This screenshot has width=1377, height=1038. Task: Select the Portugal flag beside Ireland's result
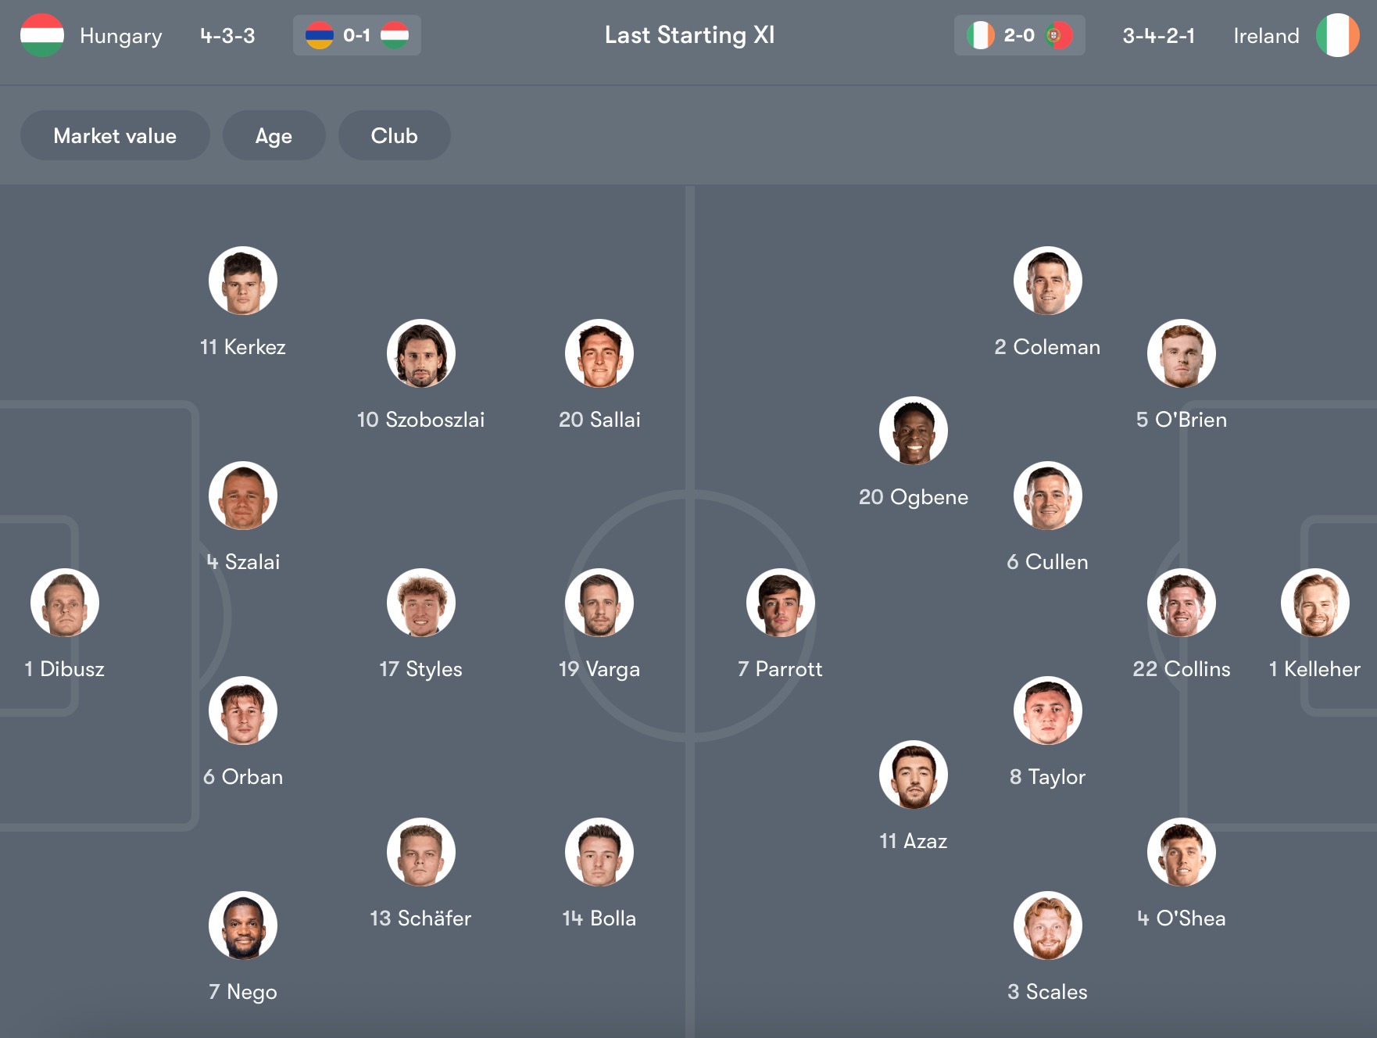[x=1059, y=35]
